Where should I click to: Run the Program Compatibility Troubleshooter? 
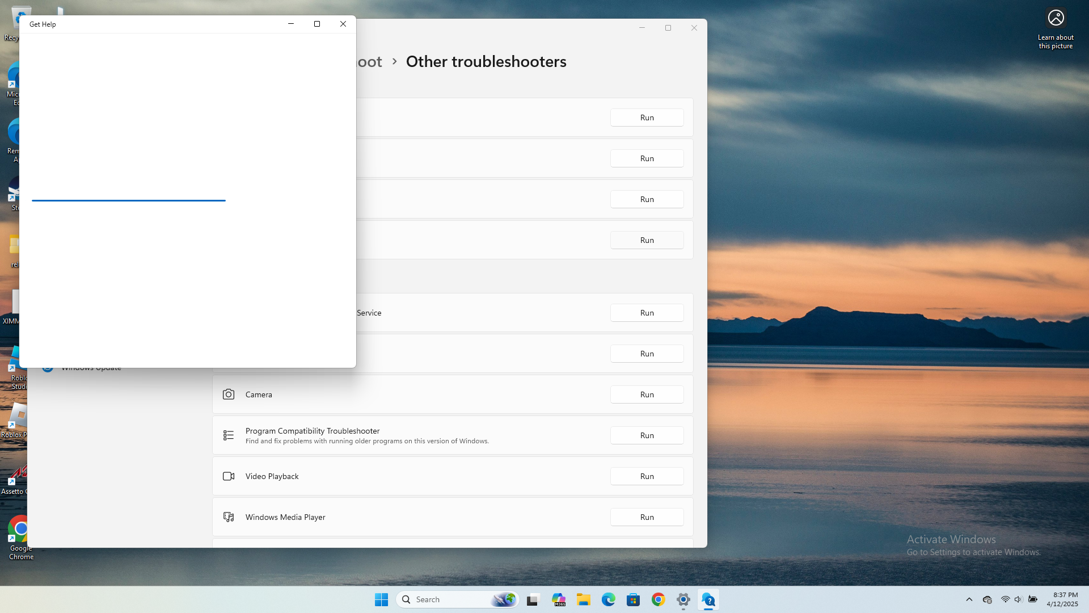[x=647, y=435]
